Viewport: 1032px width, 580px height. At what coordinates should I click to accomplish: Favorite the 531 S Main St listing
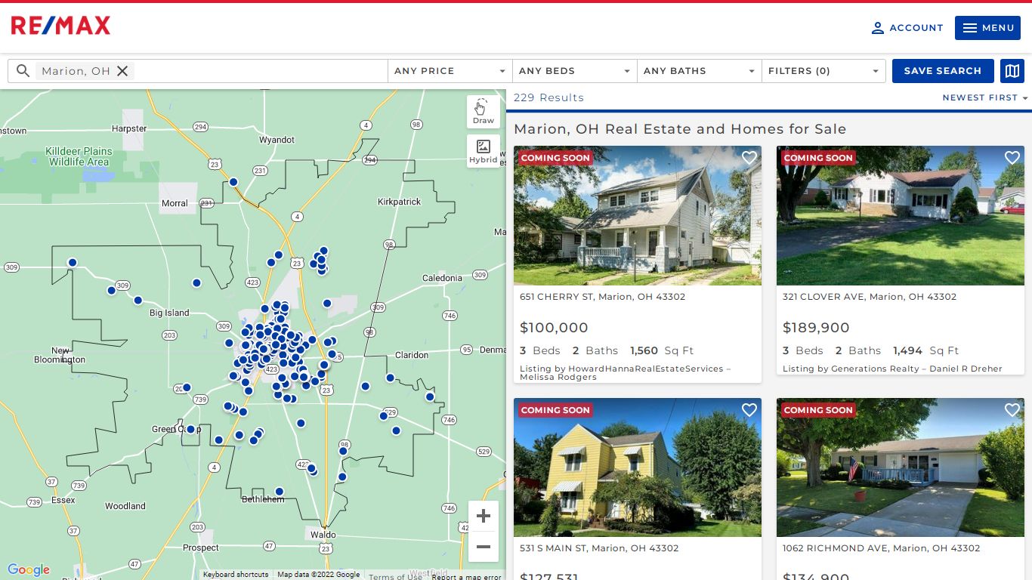(x=749, y=410)
